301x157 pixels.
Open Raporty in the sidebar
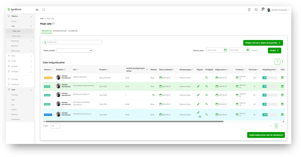pyautogui.click(x=14, y=114)
